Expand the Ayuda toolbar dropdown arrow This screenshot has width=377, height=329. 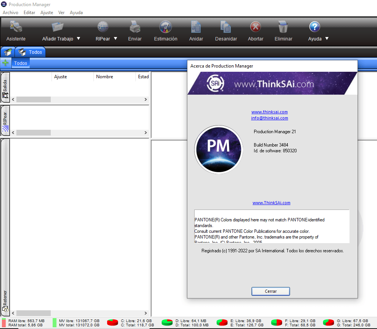click(327, 39)
